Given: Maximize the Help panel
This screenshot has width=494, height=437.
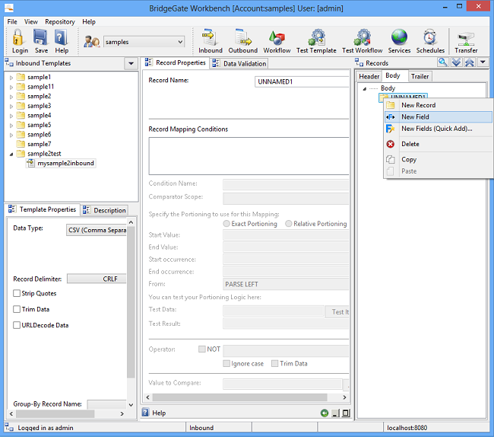Looking at the screenshot, I should coord(346,413).
